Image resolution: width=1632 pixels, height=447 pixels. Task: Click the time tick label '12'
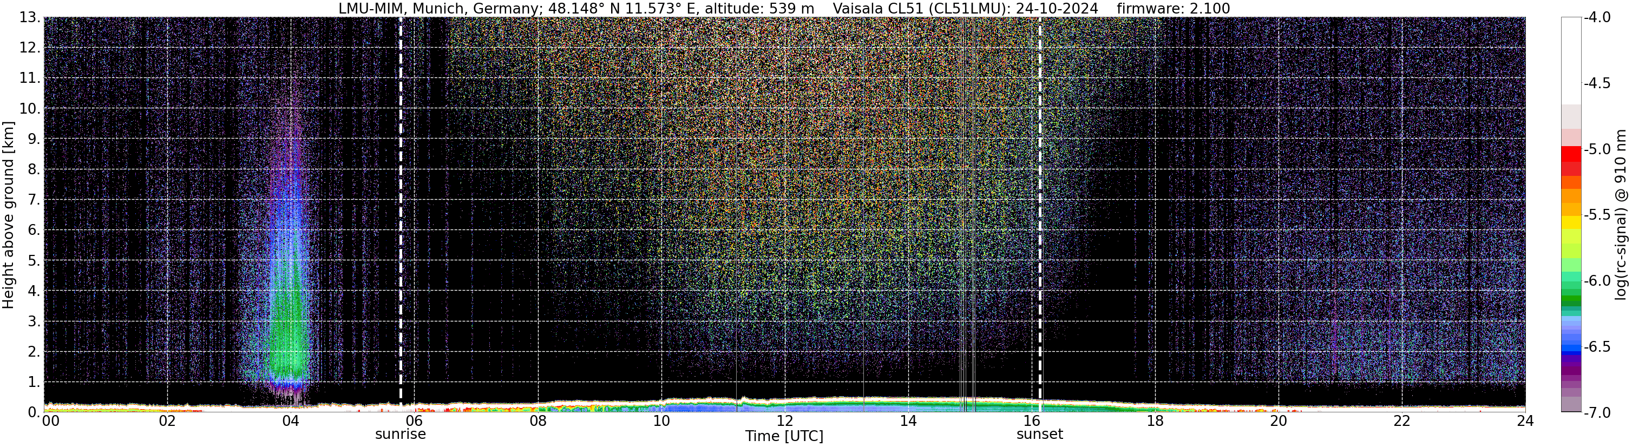point(784,421)
